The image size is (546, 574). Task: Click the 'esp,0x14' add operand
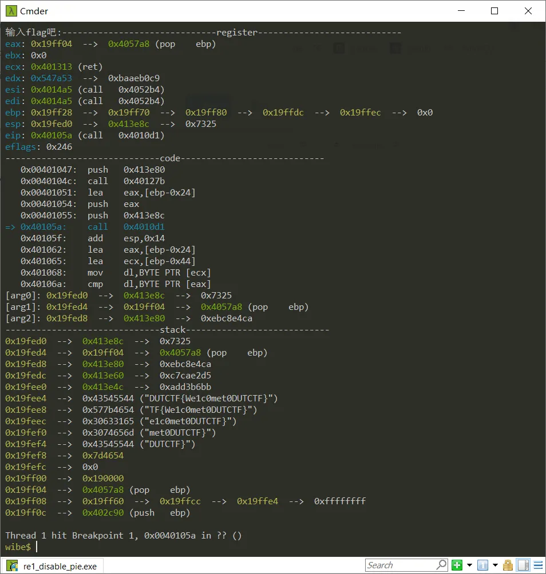coord(144,238)
